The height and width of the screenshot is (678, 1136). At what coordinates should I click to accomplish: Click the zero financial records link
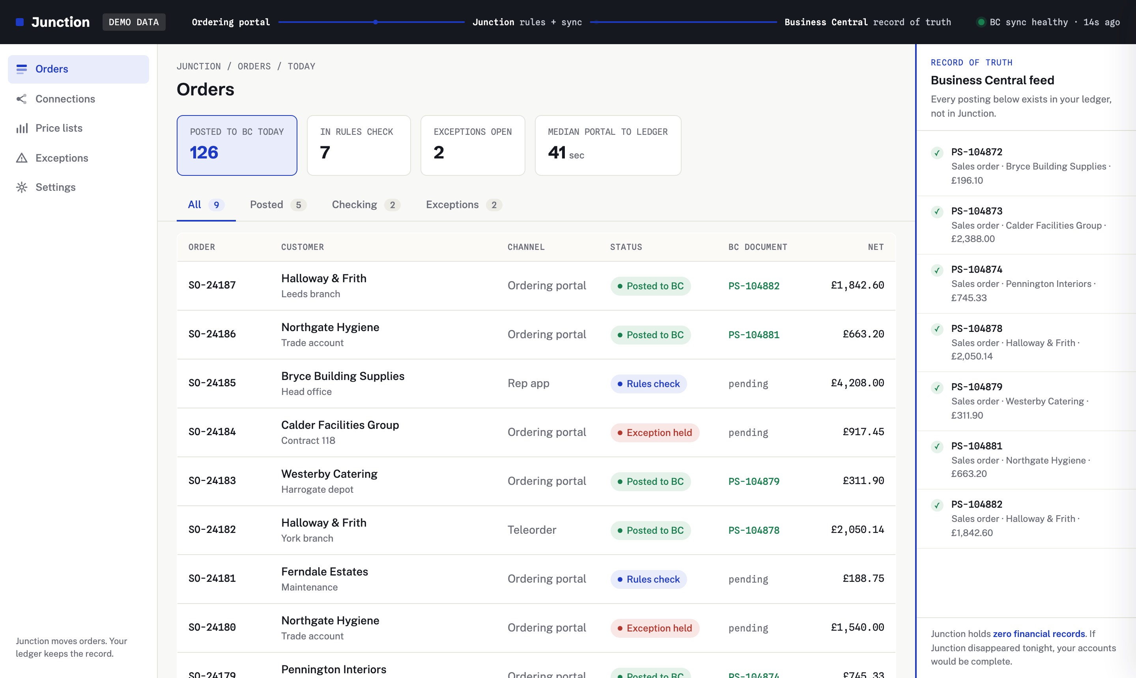pyautogui.click(x=1039, y=634)
